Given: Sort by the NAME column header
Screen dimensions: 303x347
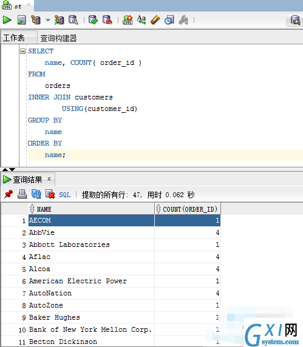Looking at the screenshot, I should (92, 209).
